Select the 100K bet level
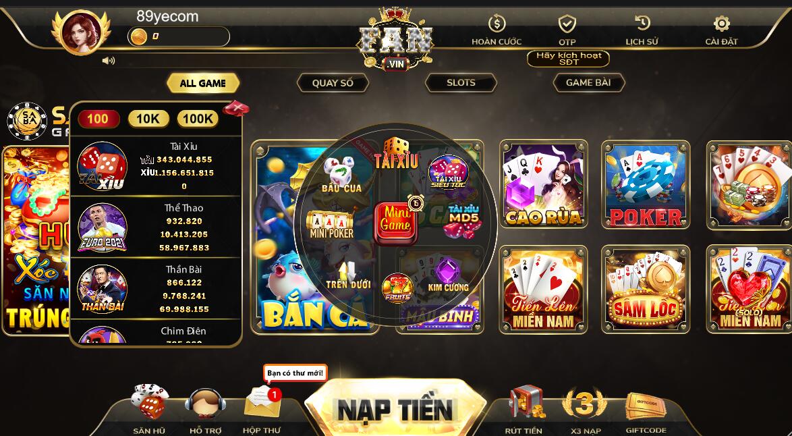Viewport: 792px width, 436px height. [198, 119]
